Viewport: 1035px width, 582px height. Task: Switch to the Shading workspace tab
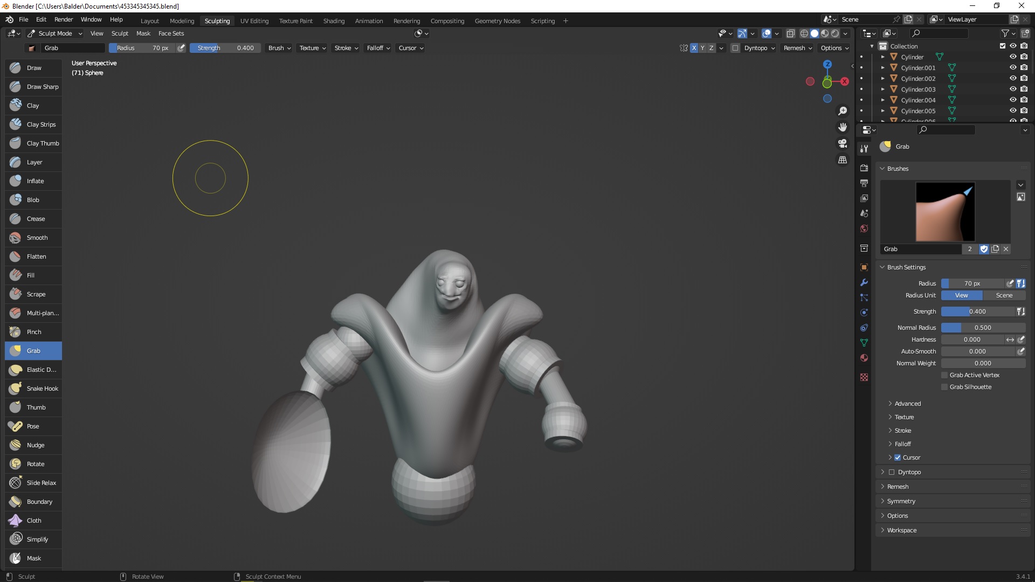pos(334,21)
